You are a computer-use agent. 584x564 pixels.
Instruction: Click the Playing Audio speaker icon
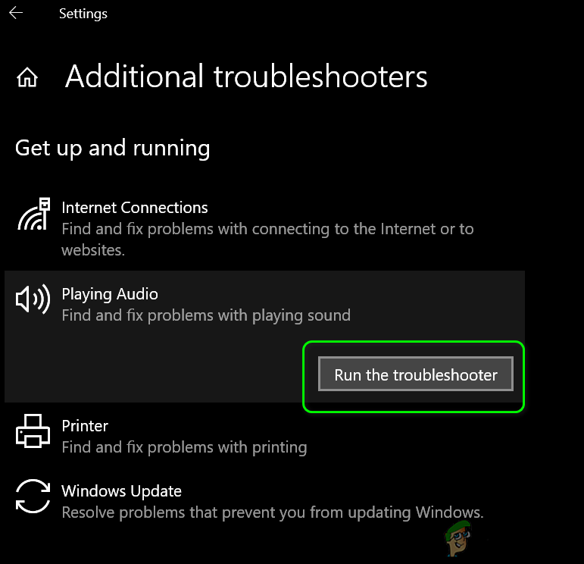[x=33, y=299]
